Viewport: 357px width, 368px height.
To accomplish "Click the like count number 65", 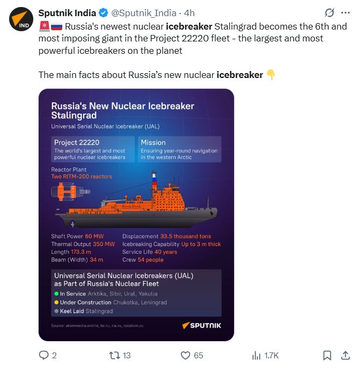I will pos(199,355).
